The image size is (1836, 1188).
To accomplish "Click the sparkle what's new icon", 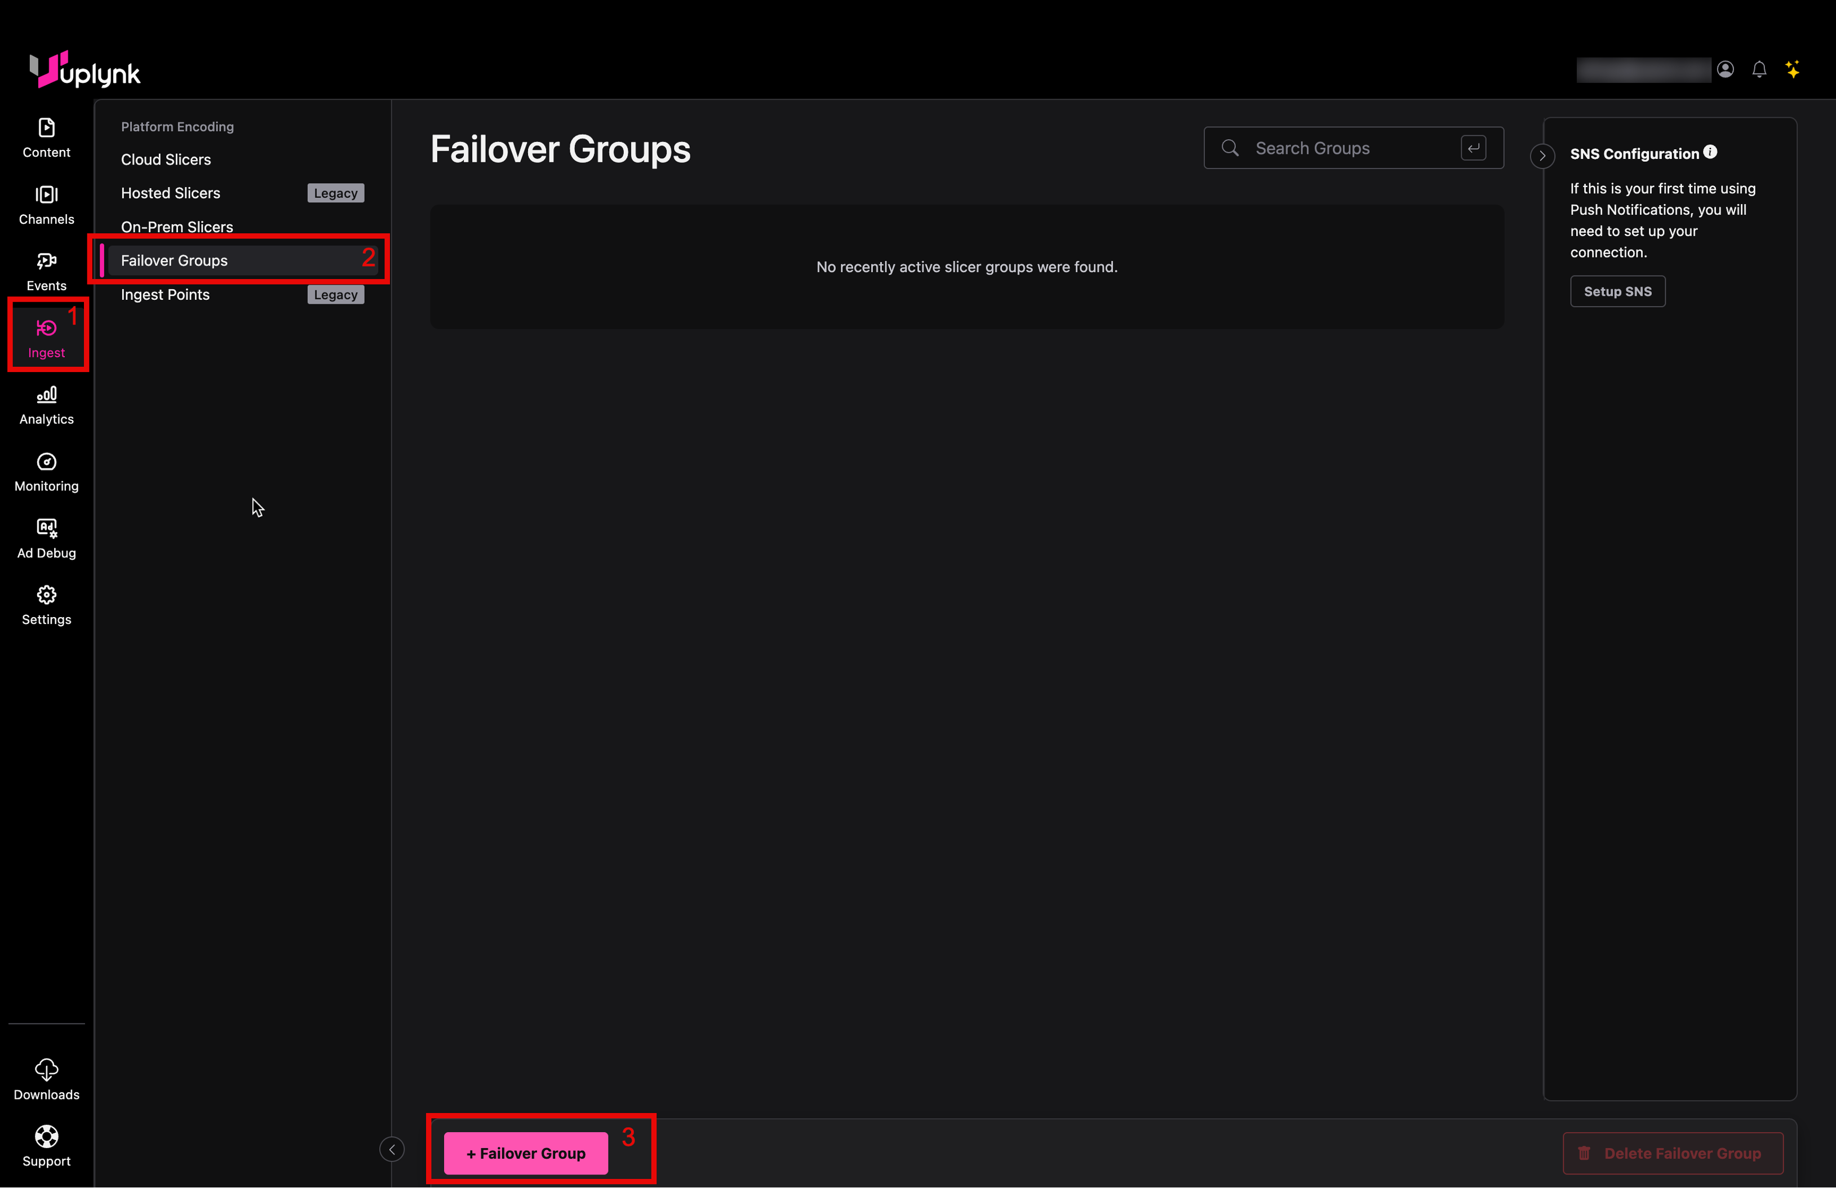I will coord(1793,69).
